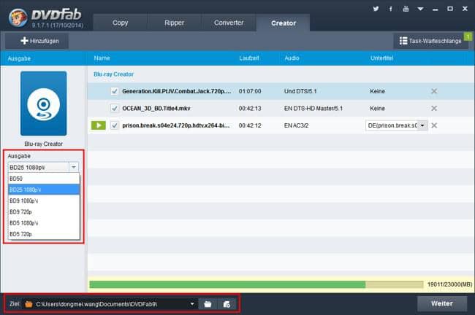Uncheck Generation.Kill file checkbox

[115, 91]
